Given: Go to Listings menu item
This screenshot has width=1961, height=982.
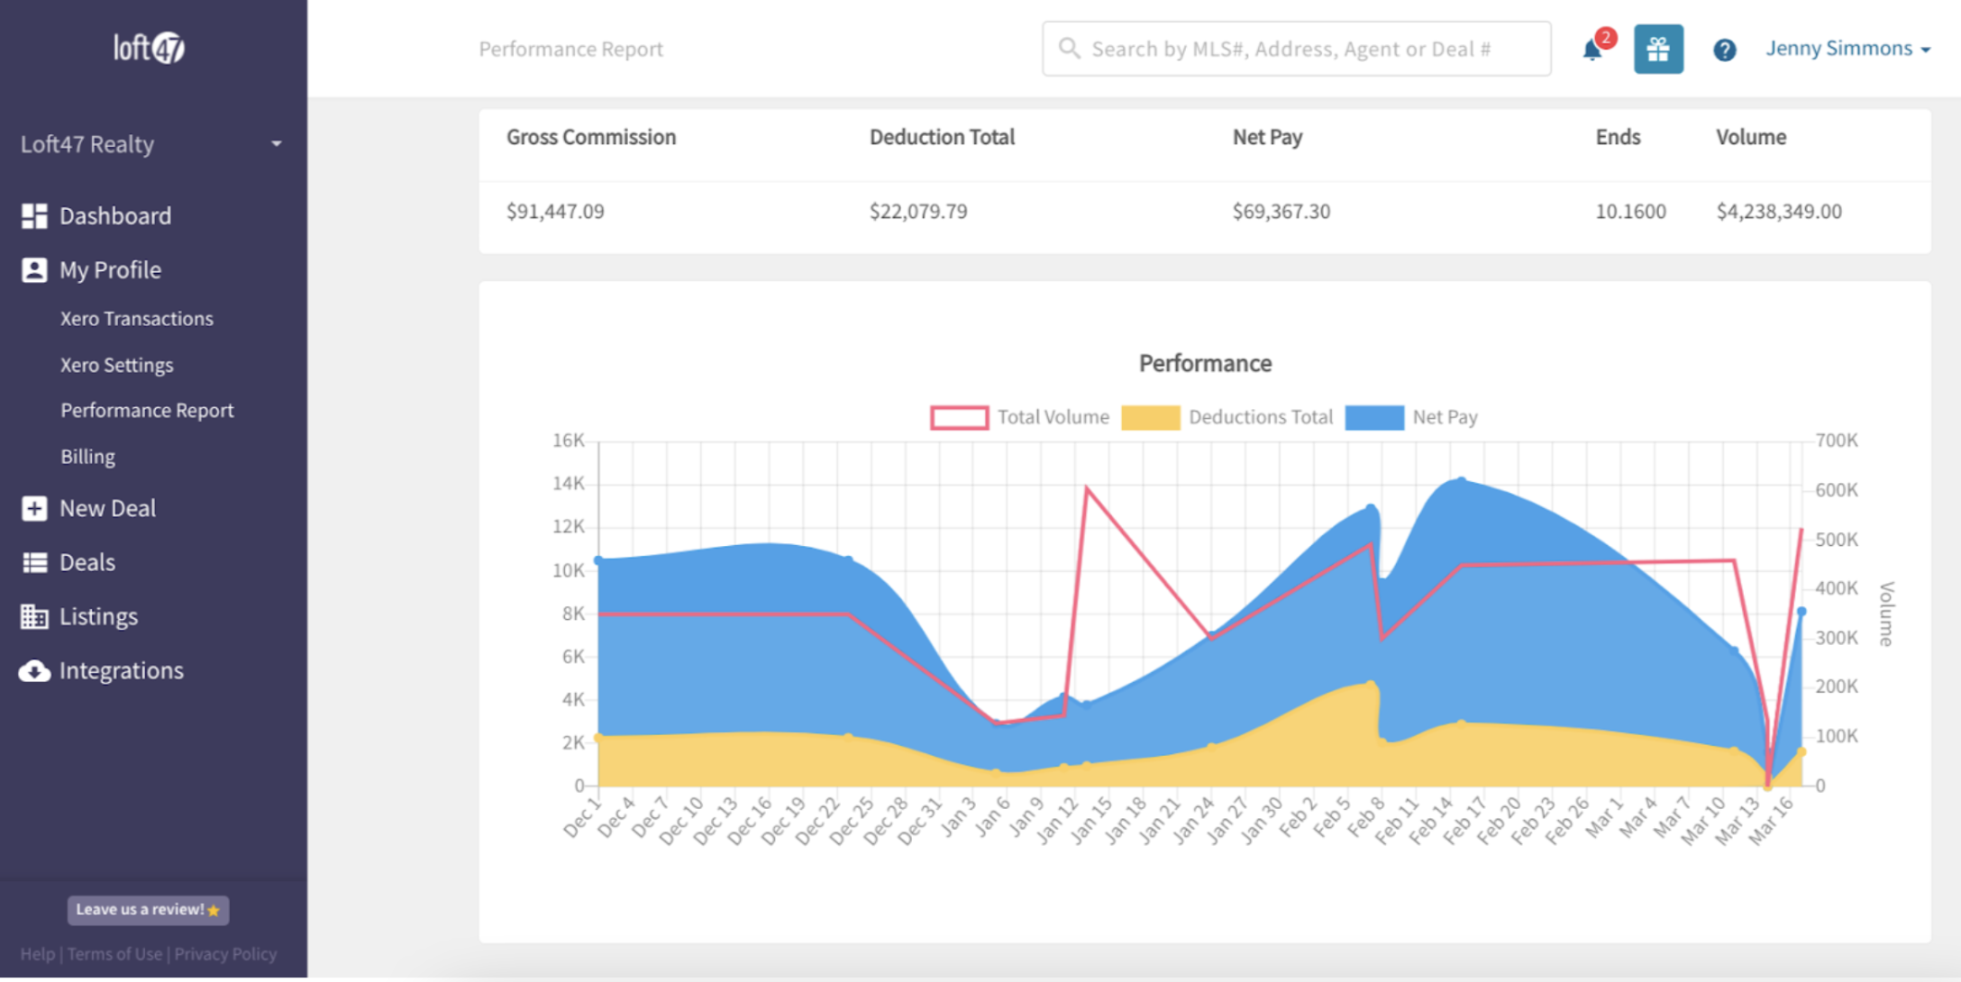Looking at the screenshot, I should [x=98, y=616].
